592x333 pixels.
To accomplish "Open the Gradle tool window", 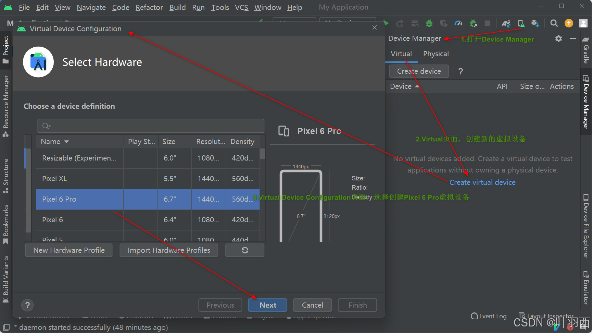I will [x=586, y=50].
